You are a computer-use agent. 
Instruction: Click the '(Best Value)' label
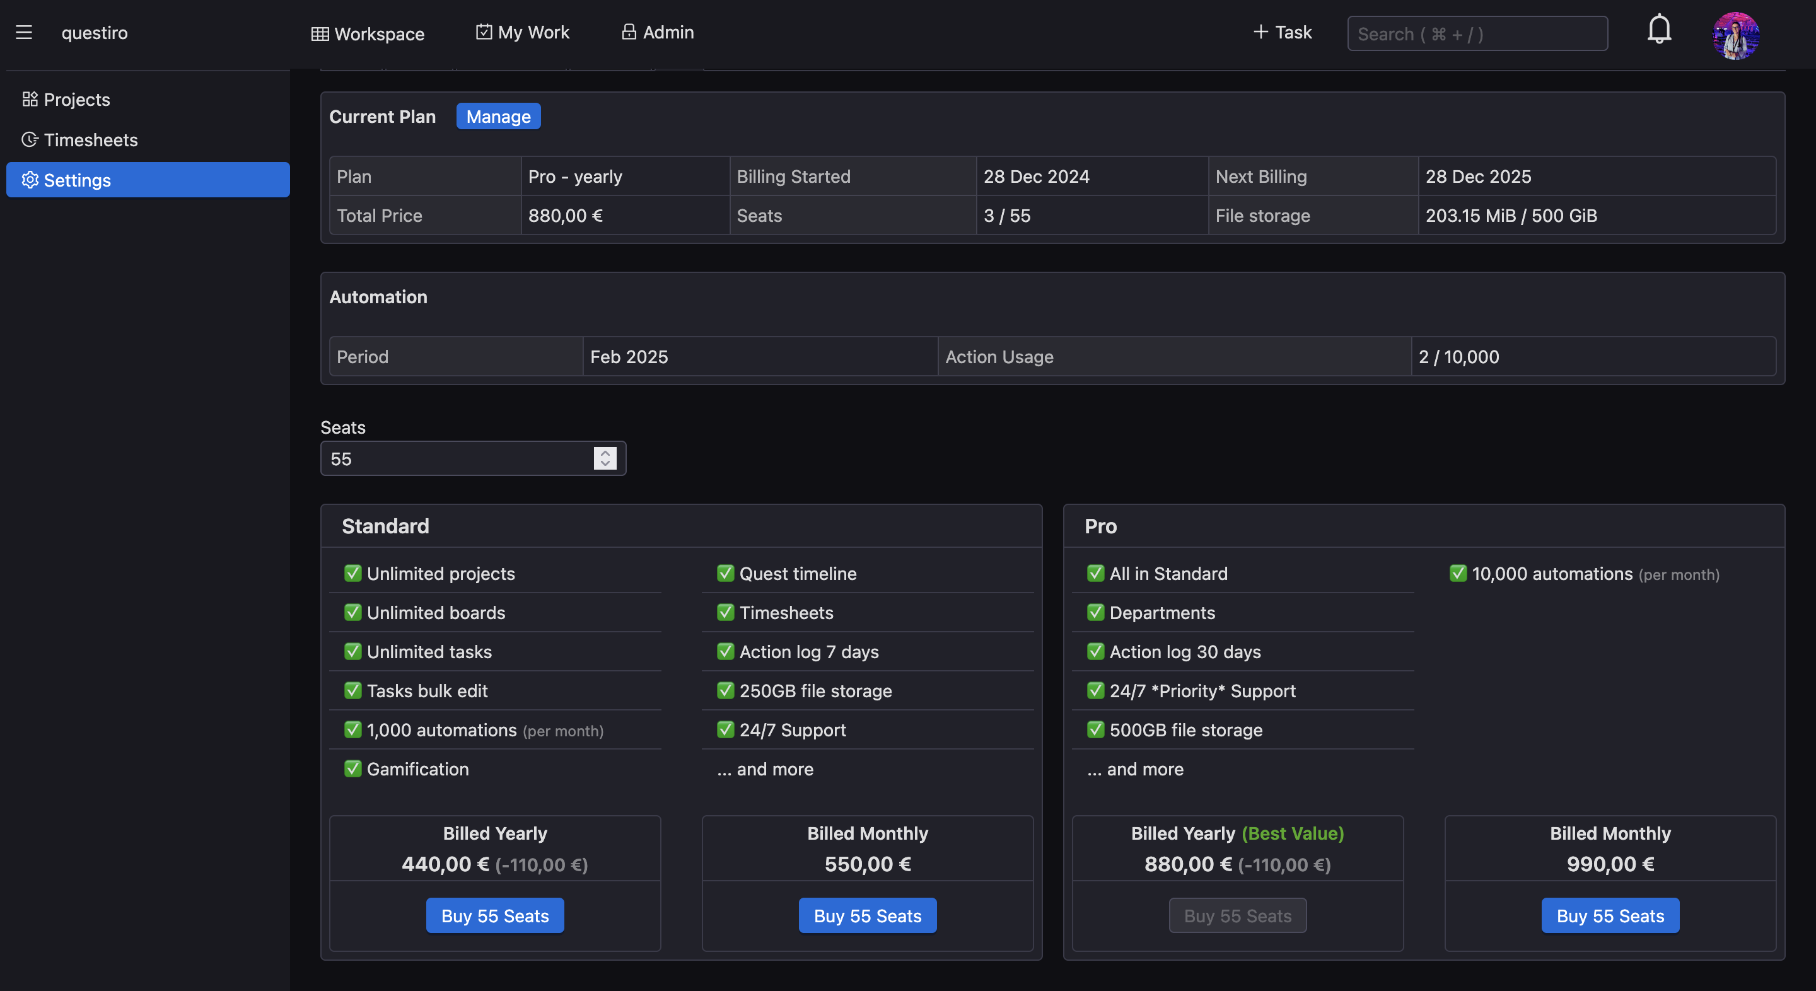click(1292, 833)
